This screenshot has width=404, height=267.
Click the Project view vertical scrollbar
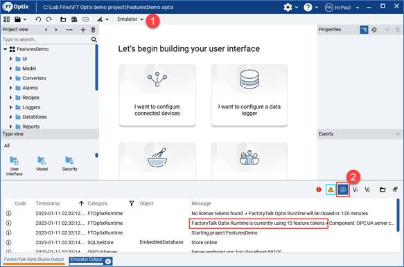[96, 67]
